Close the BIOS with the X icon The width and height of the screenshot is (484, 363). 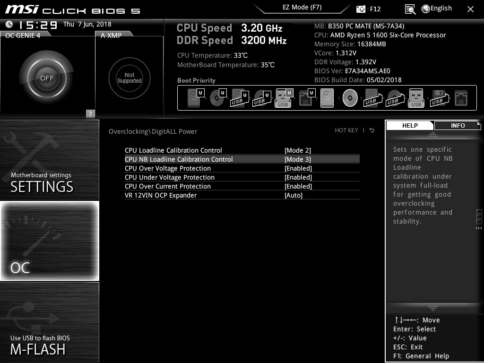(470, 9)
